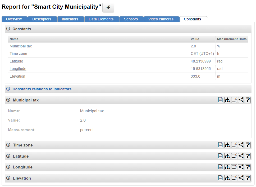This screenshot has height=187, width=256.
Task: Switch to the Overview tab
Action: [14, 19]
